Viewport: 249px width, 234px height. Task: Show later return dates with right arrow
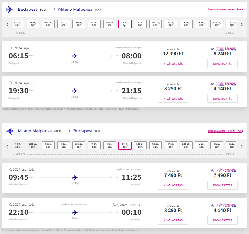pyautogui.click(x=242, y=146)
